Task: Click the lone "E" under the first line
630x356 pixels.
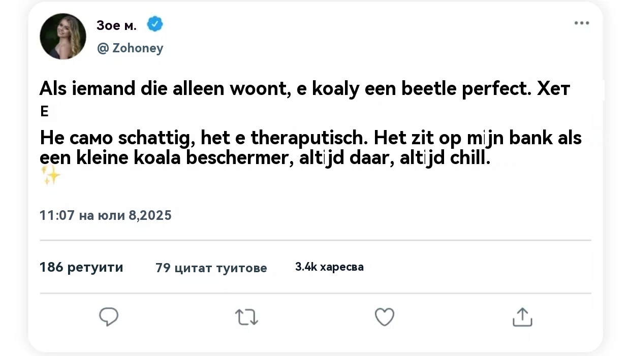Action: [44, 112]
